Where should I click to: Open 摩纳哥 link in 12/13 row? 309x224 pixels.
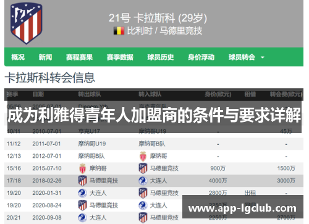click(x=158, y=156)
